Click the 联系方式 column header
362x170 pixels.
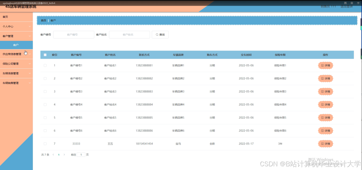click(144, 55)
